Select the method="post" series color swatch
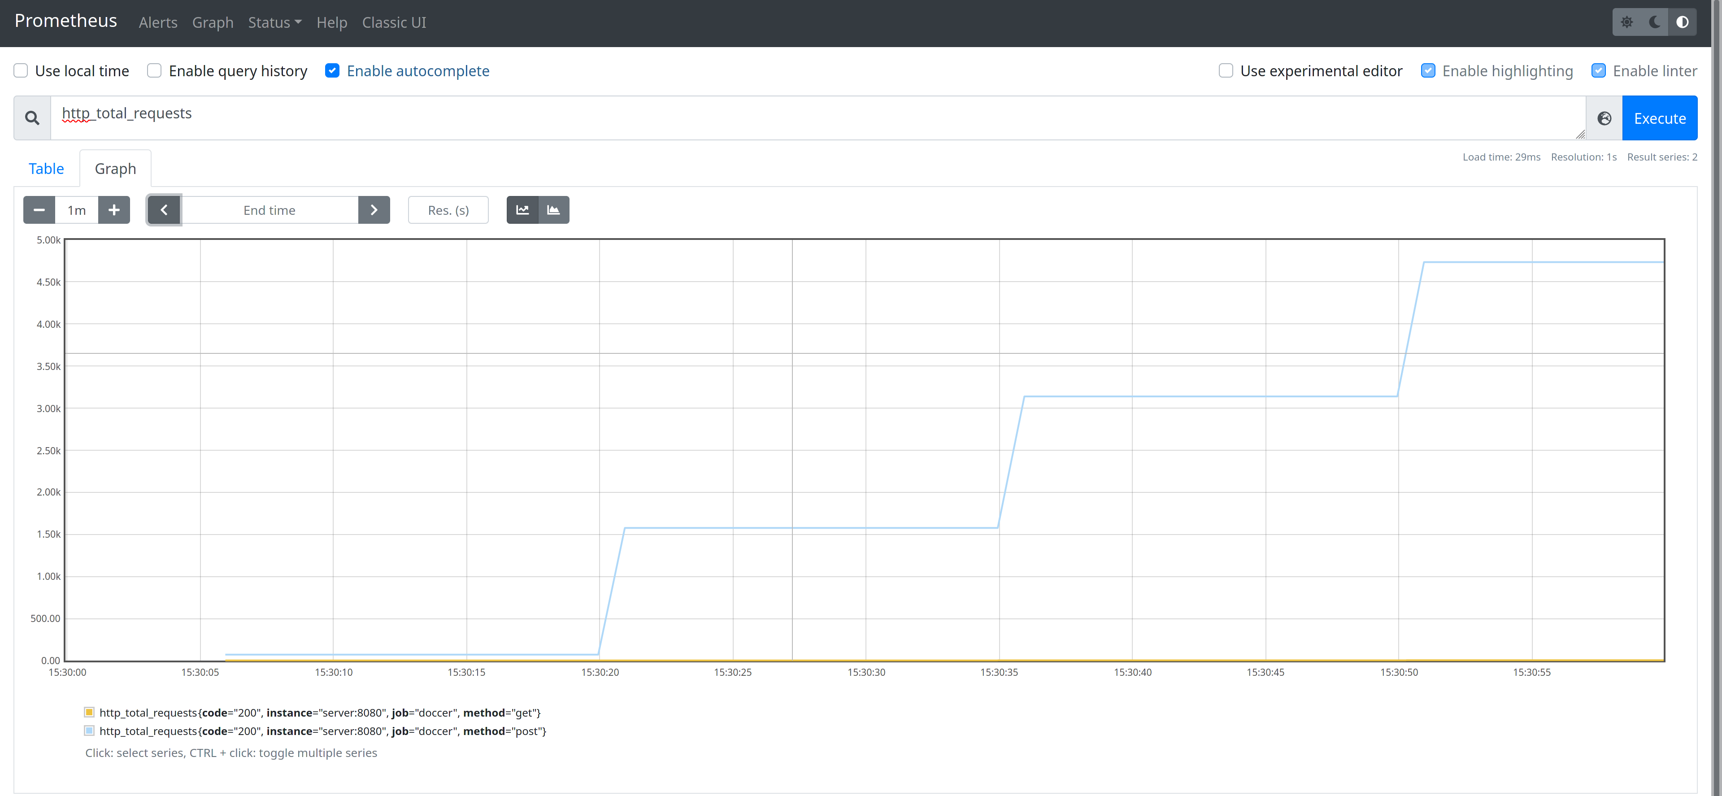 click(90, 731)
